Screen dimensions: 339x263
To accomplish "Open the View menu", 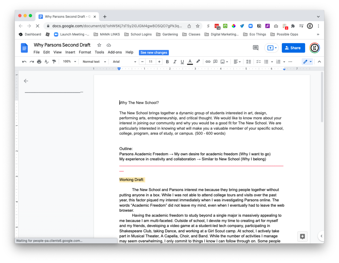I will point(58,52).
